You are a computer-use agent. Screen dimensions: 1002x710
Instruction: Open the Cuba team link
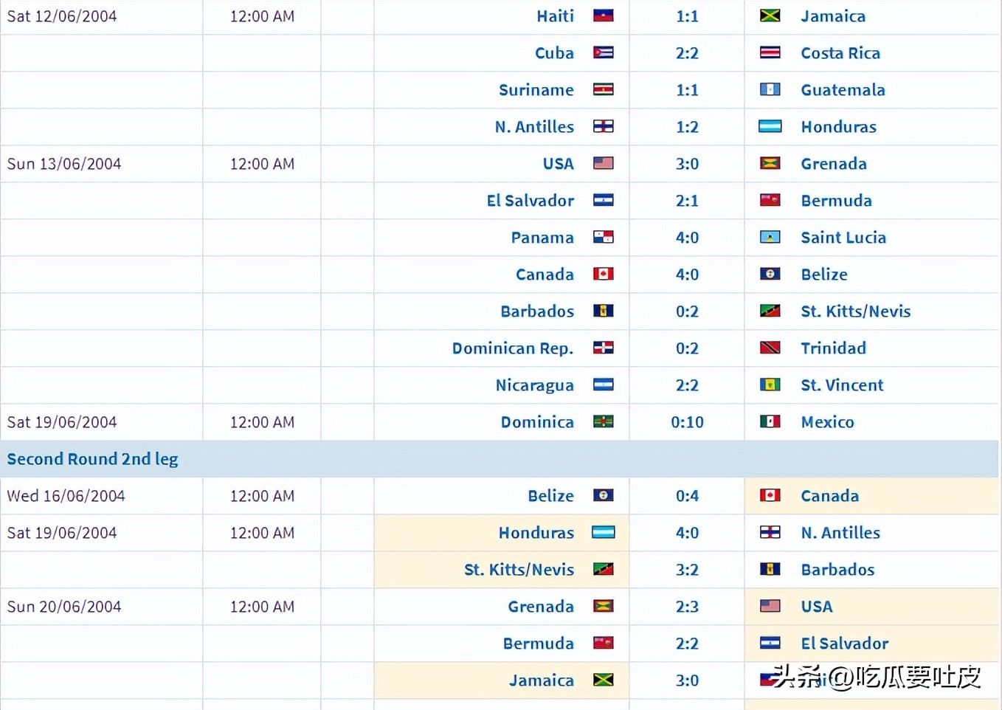(x=554, y=53)
